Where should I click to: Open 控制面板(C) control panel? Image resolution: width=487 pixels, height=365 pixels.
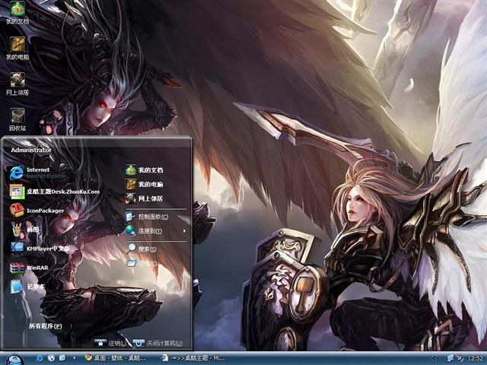[147, 216]
